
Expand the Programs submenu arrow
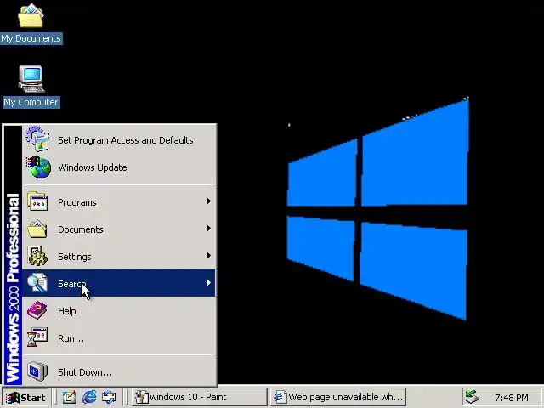(x=209, y=201)
